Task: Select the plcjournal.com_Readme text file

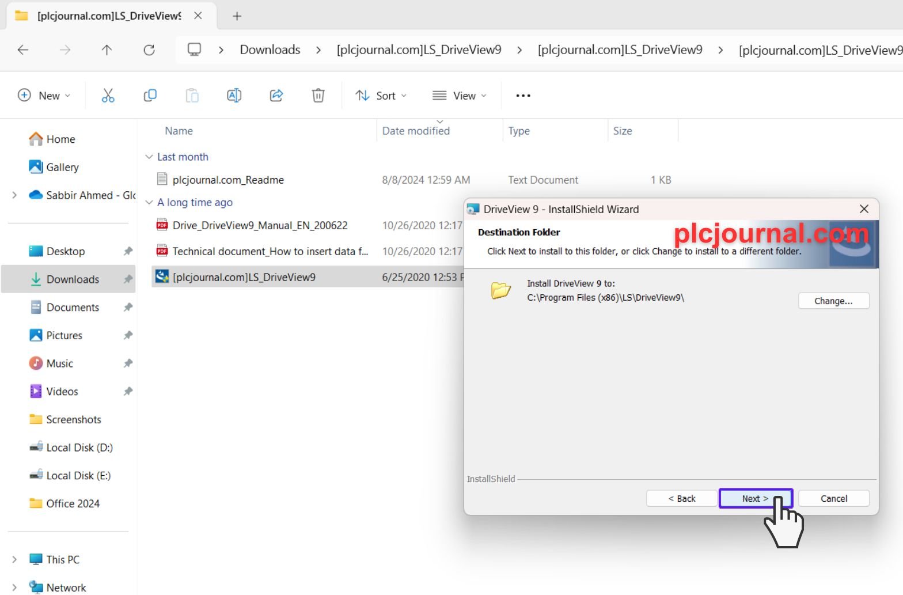Action: (x=228, y=180)
